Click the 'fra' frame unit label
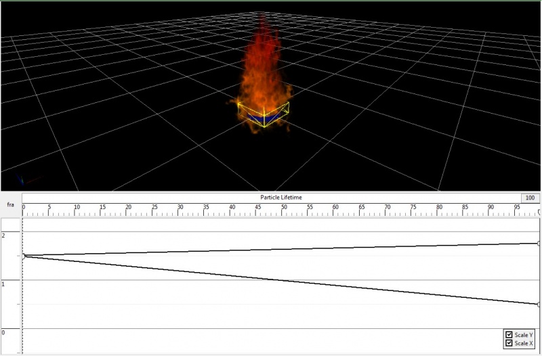The height and width of the screenshot is (356, 542). 10,205
